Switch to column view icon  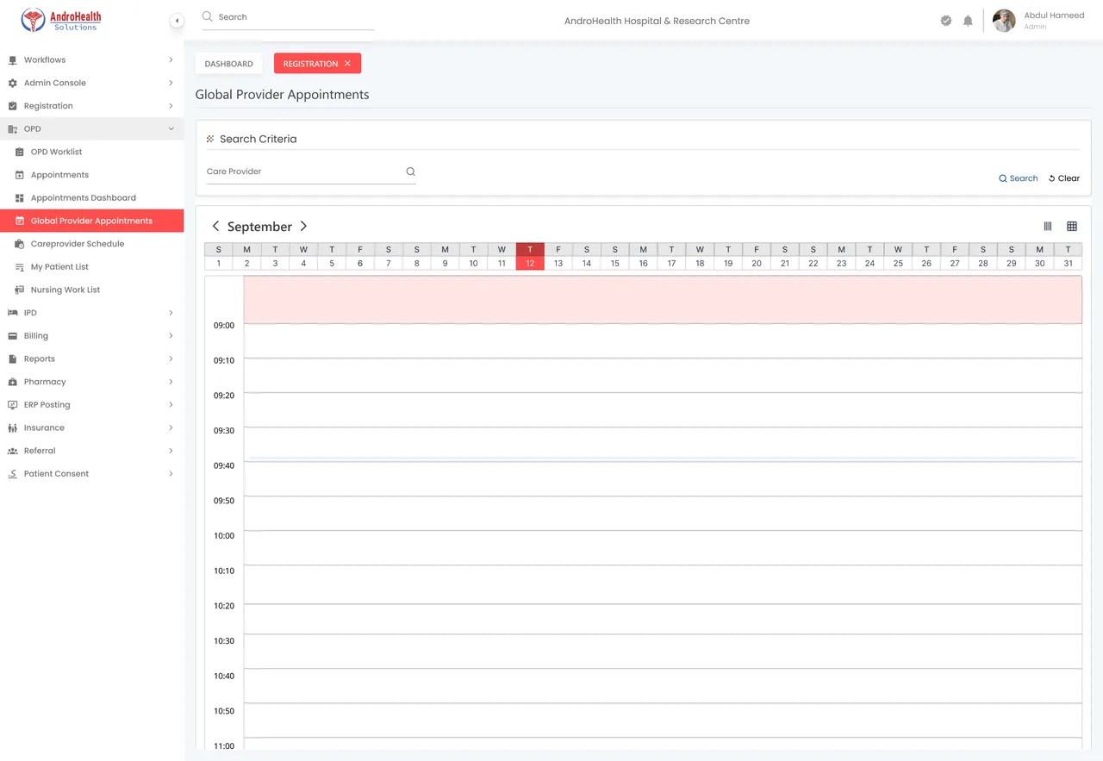coord(1048,226)
